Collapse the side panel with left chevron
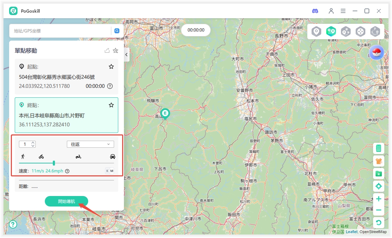The height and width of the screenshot is (238, 392). (x=126, y=55)
